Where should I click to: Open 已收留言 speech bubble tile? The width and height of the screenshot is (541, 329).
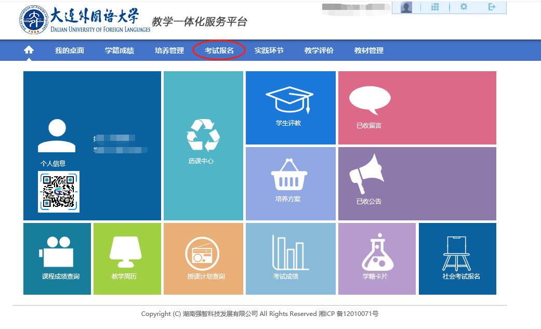pos(417,108)
